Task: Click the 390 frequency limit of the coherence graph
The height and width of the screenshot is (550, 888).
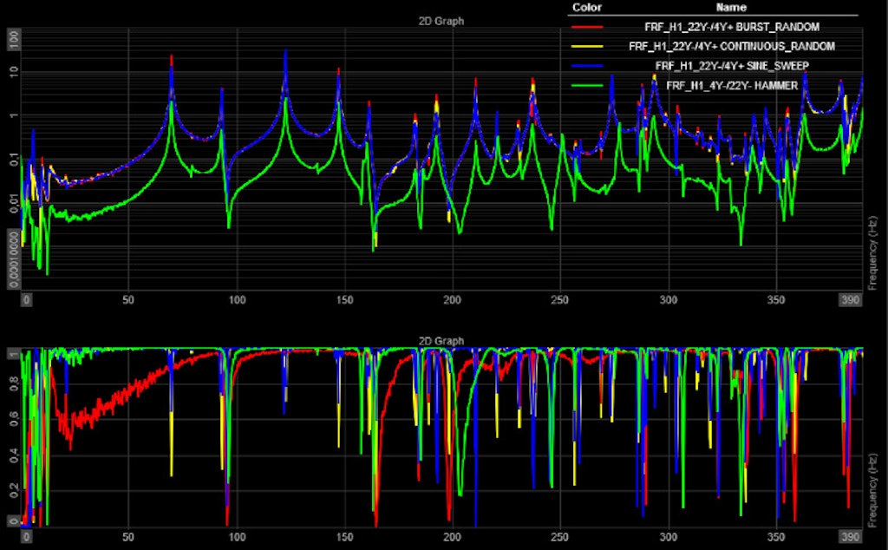Action: coord(850,536)
